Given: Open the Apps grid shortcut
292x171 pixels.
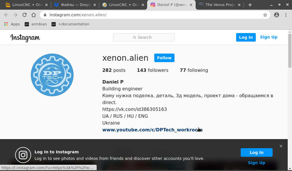Looking at the screenshot, I should pyautogui.click(x=12, y=24).
